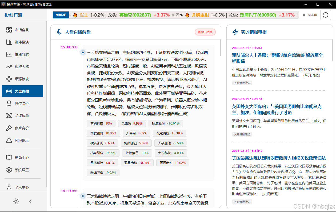This screenshot has width=336, height=212.
Task: Open news 美国最高法院认定特朗普政府 headline
Action: 279,158
